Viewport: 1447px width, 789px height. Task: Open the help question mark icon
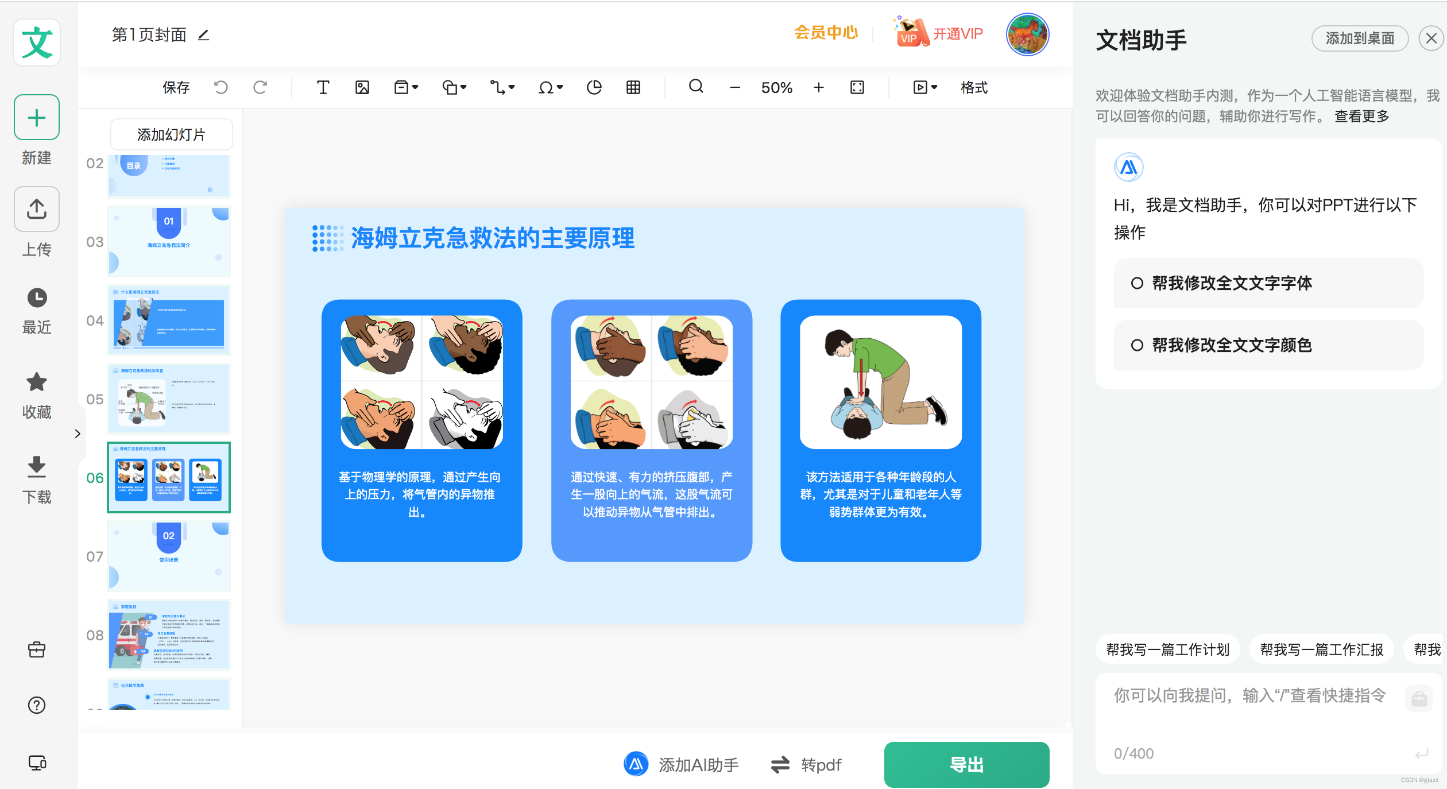pyautogui.click(x=37, y=705)
